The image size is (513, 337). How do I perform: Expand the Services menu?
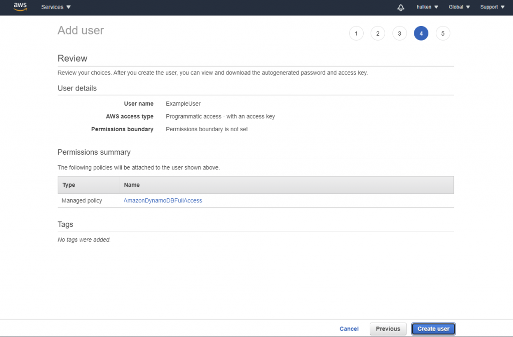[x=56, y=7]
